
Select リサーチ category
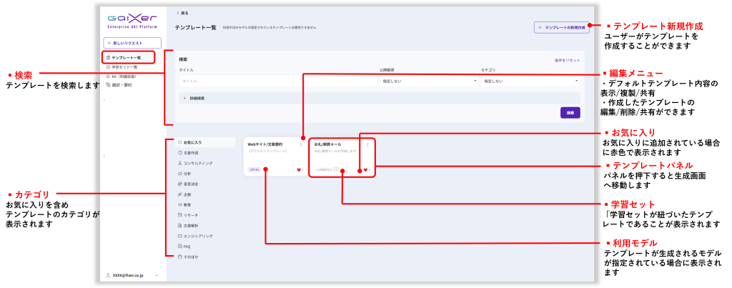191,215
